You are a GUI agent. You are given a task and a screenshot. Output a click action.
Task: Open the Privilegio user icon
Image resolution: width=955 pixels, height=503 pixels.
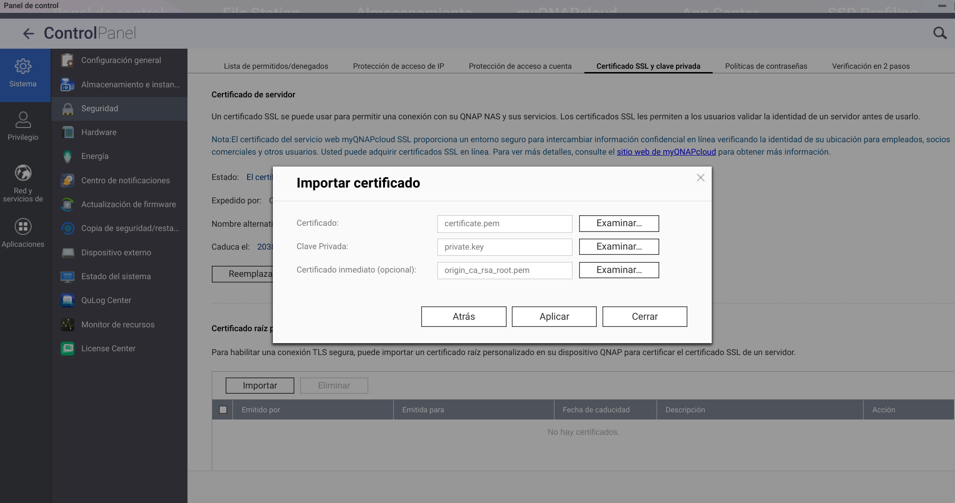[23, 120]
